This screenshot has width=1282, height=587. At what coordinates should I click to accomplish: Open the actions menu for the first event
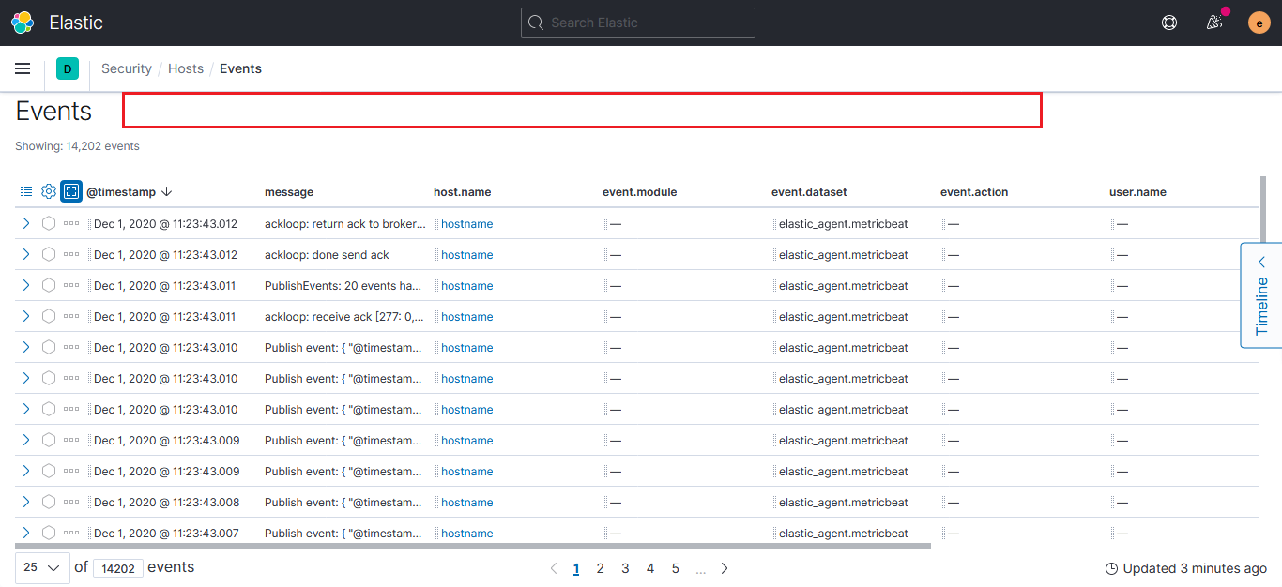point(70,223)
